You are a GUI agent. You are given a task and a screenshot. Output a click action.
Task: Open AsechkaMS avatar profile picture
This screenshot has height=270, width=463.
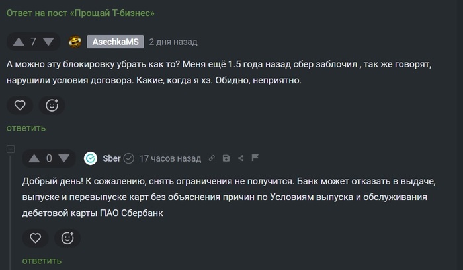tap(75, 42)
